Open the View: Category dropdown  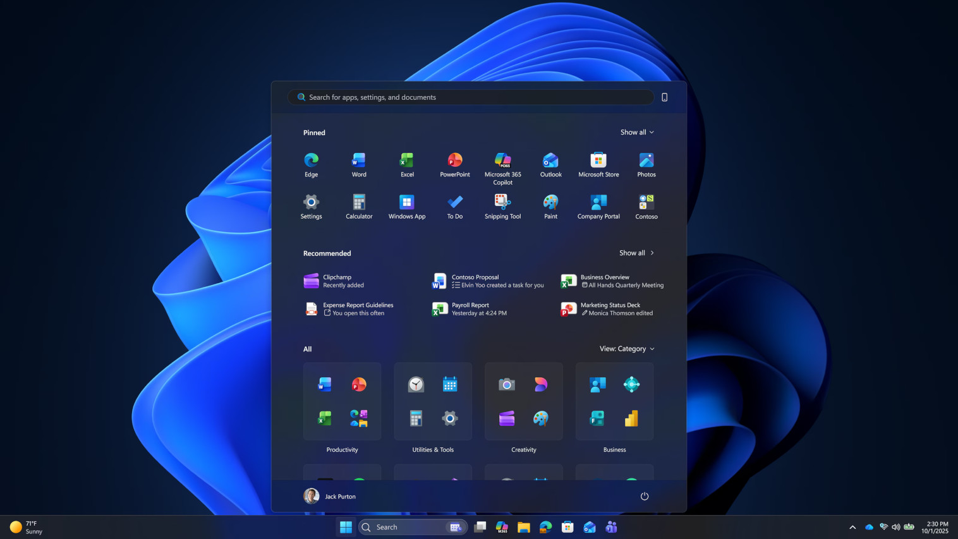coord(627,349)
